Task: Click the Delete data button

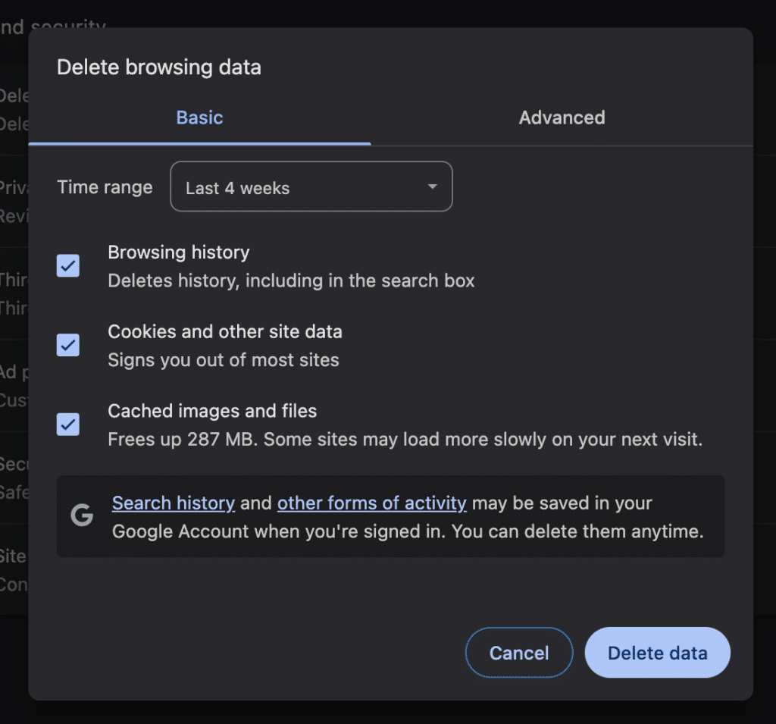Action: pyautogui.click(x=656, y=652)
